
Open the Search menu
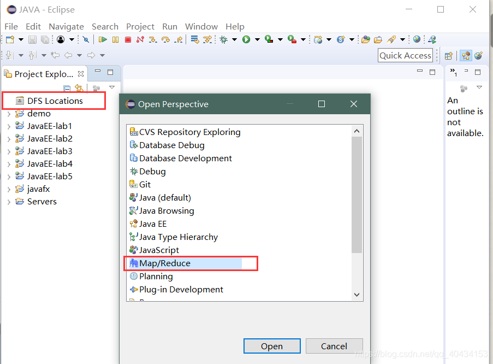(105, 26)
